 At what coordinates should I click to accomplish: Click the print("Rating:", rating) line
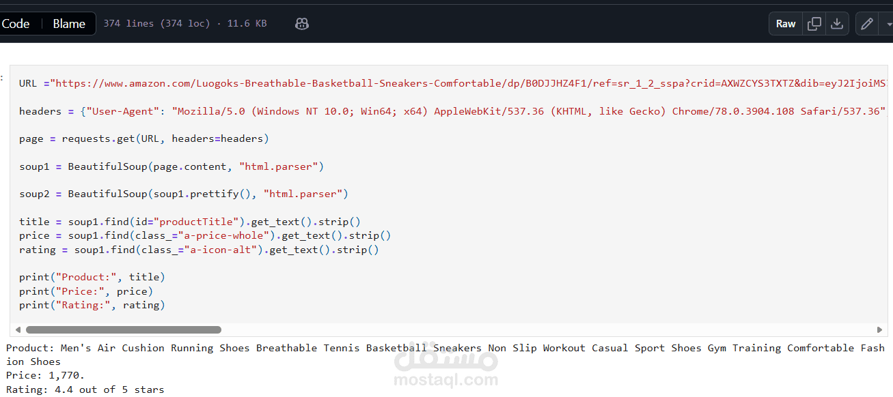point(92,305)
